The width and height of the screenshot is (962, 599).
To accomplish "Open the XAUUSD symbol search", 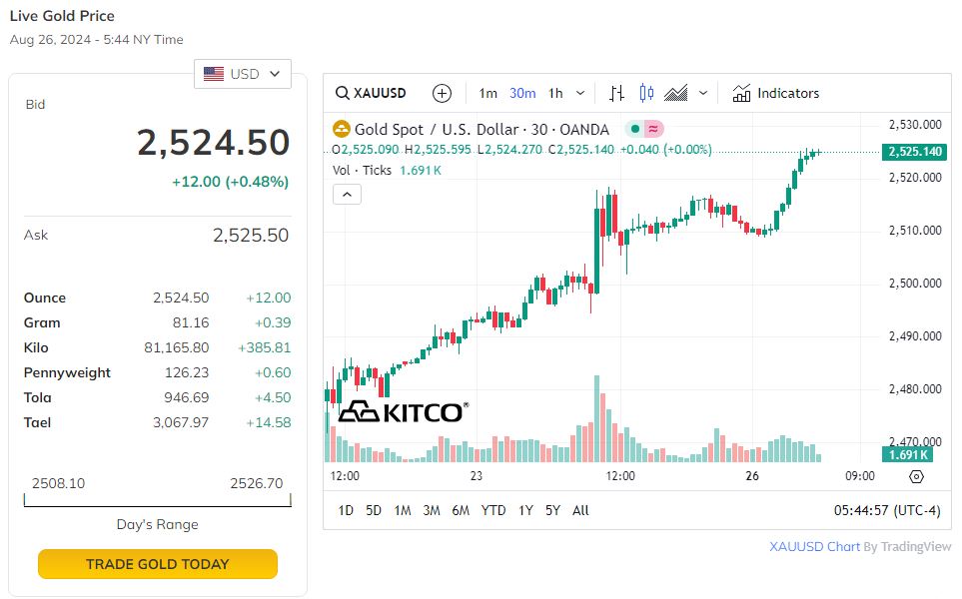I will pyautogui.click(x=372, y=93).
